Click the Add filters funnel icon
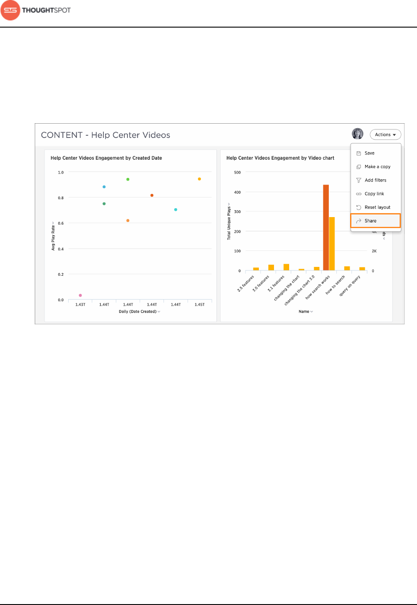417x605 pixels. point(359,180)
